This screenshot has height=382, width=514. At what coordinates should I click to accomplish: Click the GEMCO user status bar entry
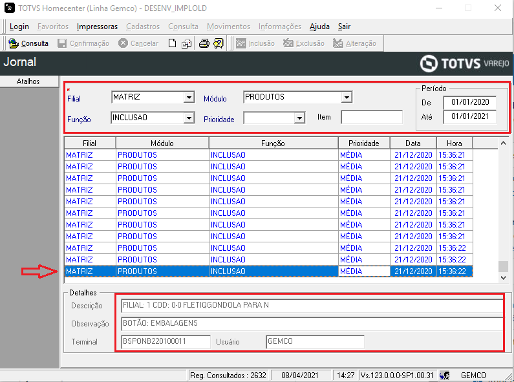tap(473, 376)
